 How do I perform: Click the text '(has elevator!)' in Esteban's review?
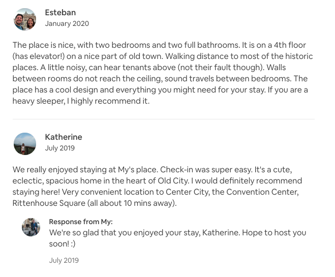(x=39, y=56)
